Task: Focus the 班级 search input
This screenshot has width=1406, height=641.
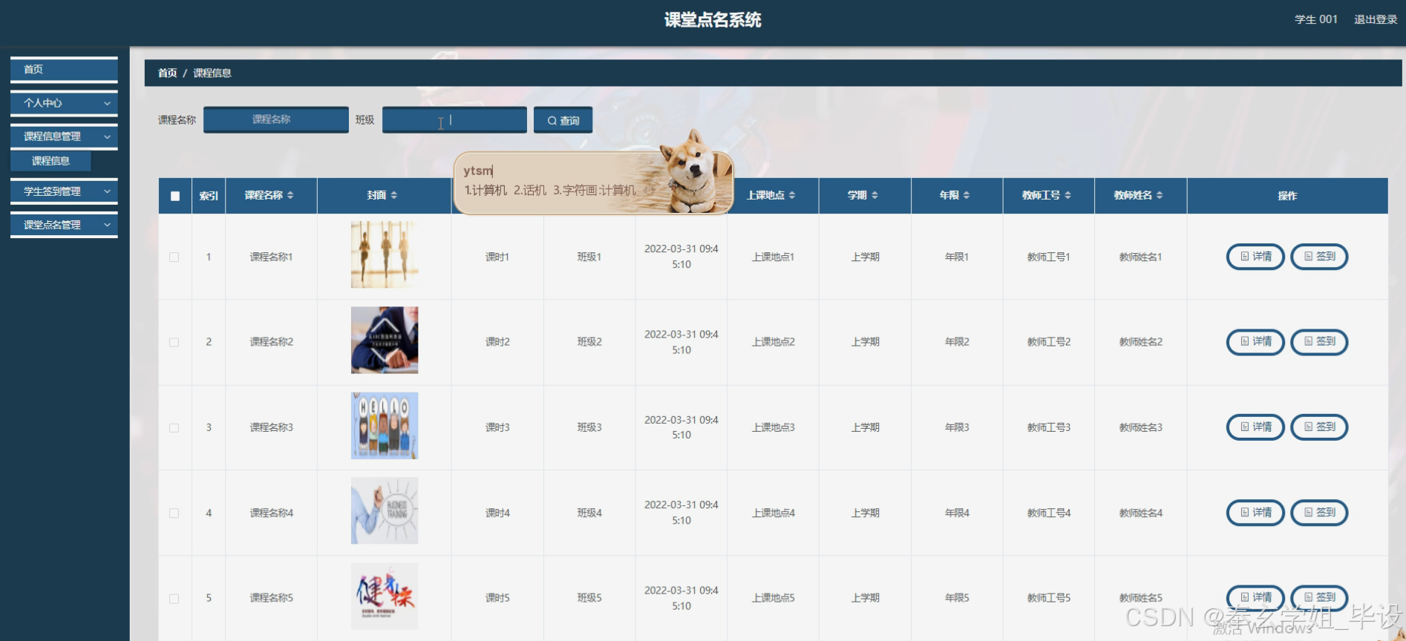Action: 454,119
